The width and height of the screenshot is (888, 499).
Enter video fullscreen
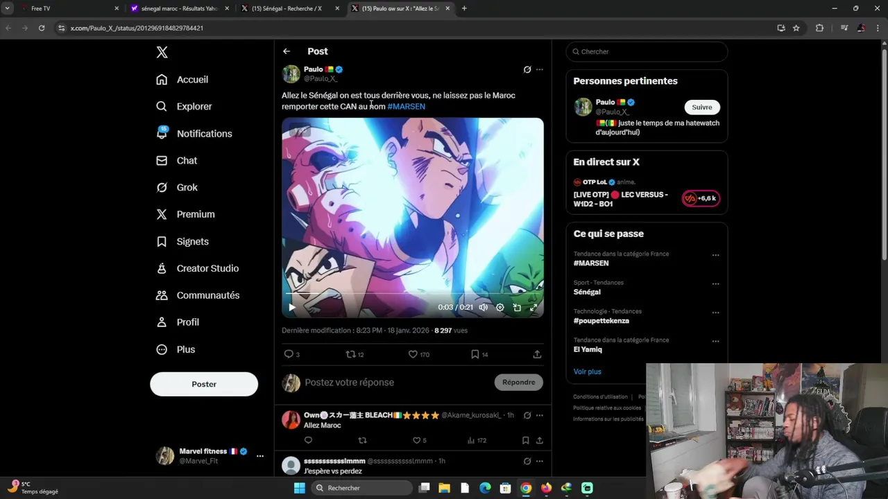533,307
